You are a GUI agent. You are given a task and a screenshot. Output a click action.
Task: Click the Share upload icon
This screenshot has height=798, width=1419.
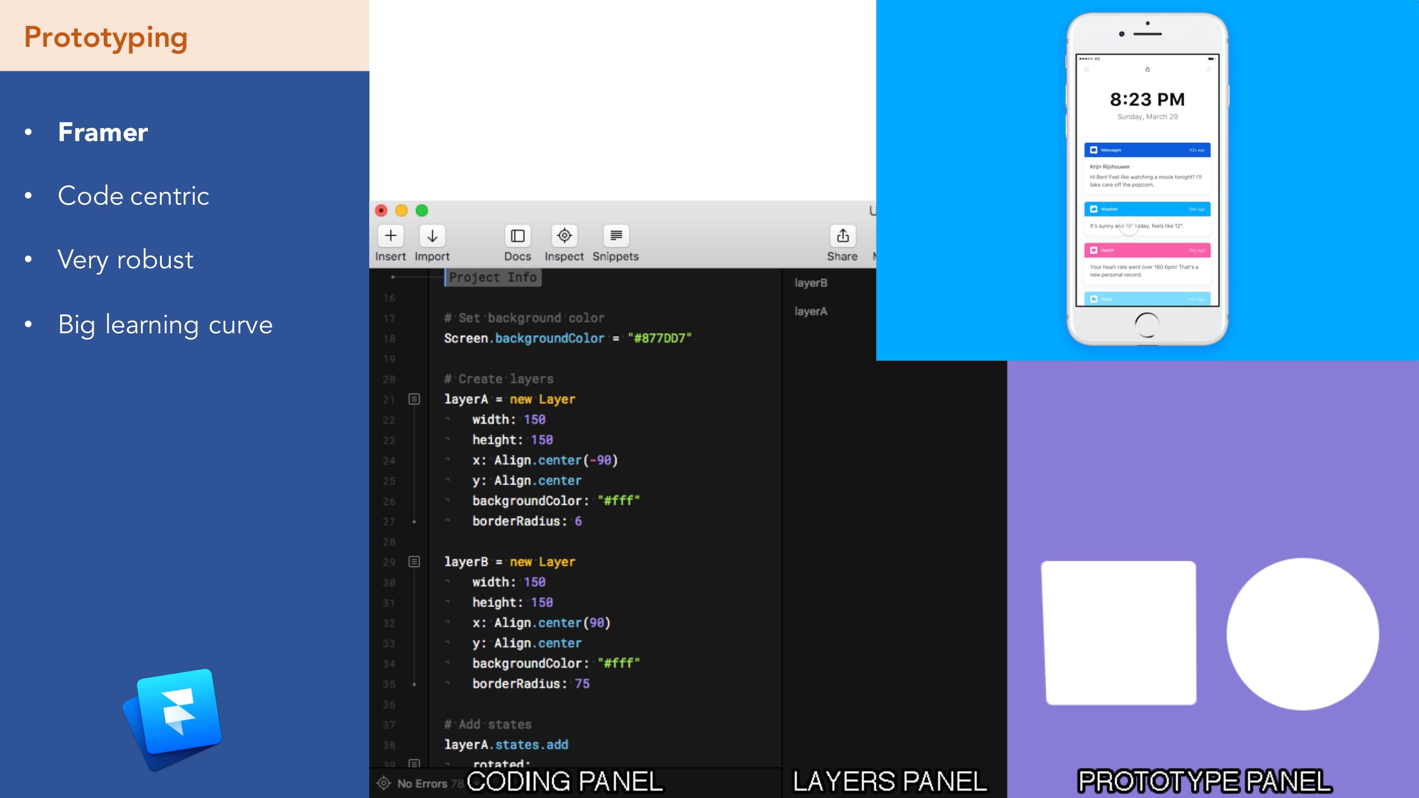click(x=842, y=236)
